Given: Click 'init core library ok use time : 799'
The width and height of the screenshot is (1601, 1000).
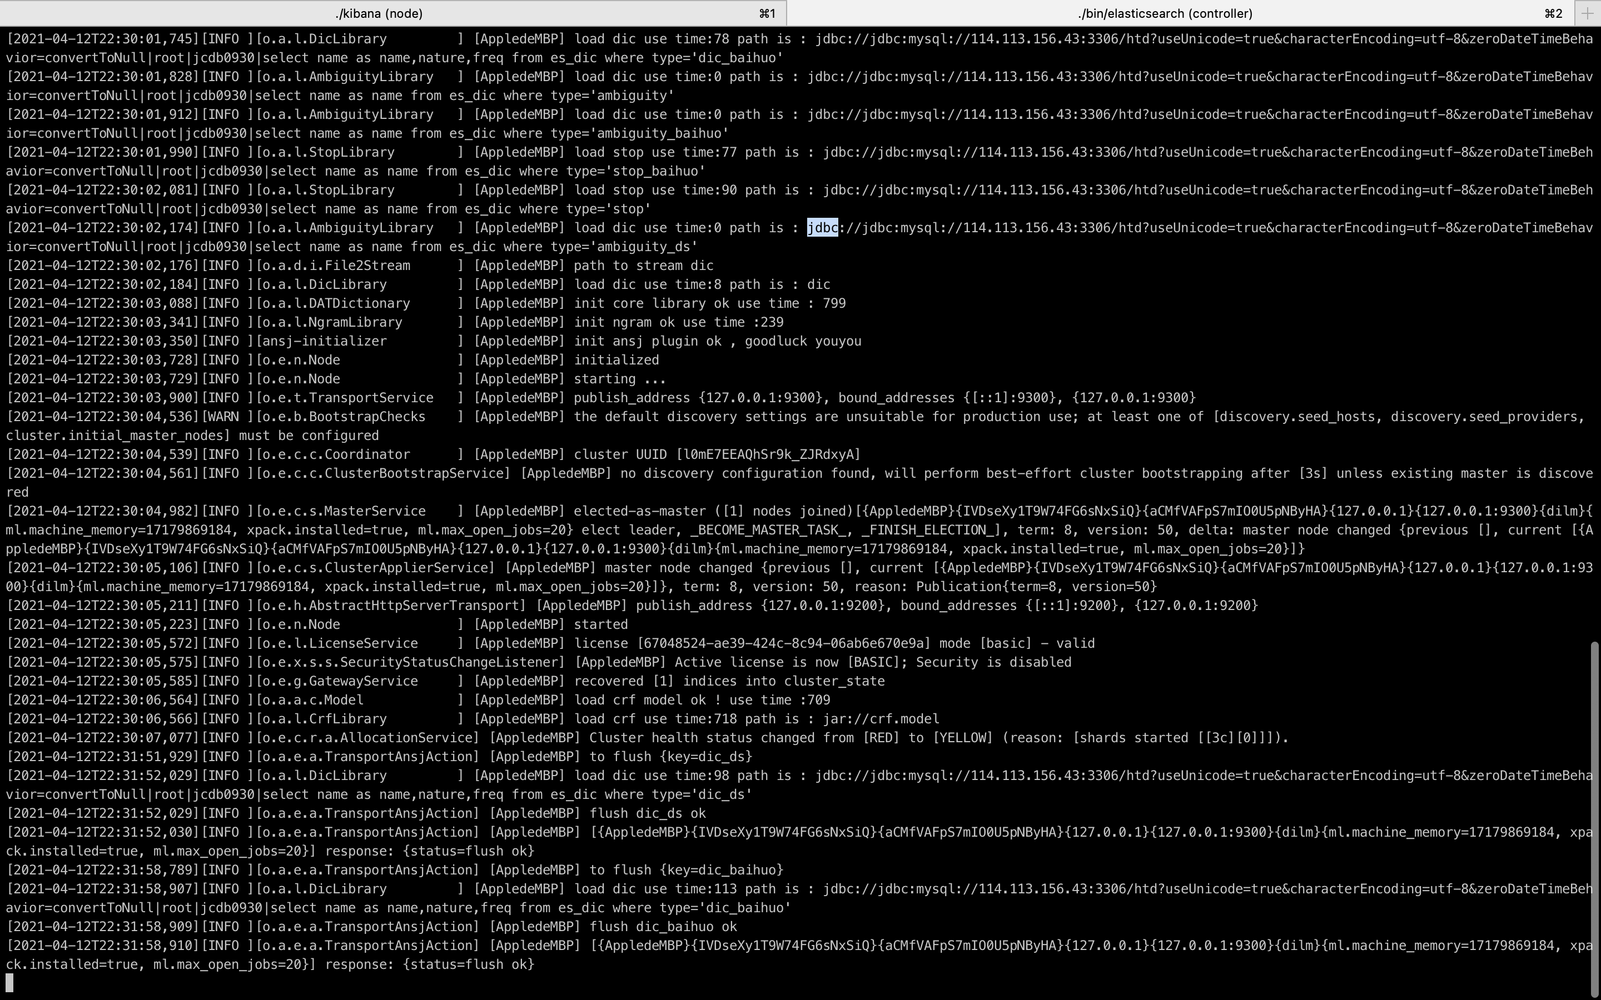Looking at the screenshot, I should pos(710,303).
